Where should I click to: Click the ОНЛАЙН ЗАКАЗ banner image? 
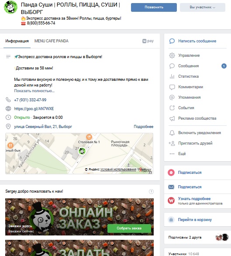click(79, 217)
